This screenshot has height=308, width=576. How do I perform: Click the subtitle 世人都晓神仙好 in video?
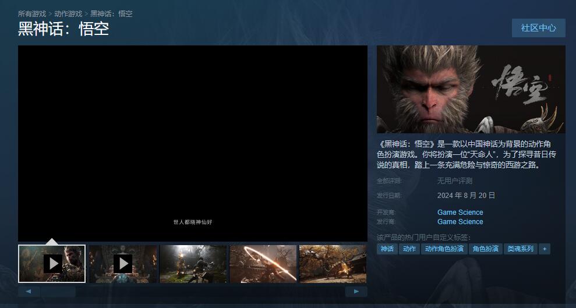(193, 222)
